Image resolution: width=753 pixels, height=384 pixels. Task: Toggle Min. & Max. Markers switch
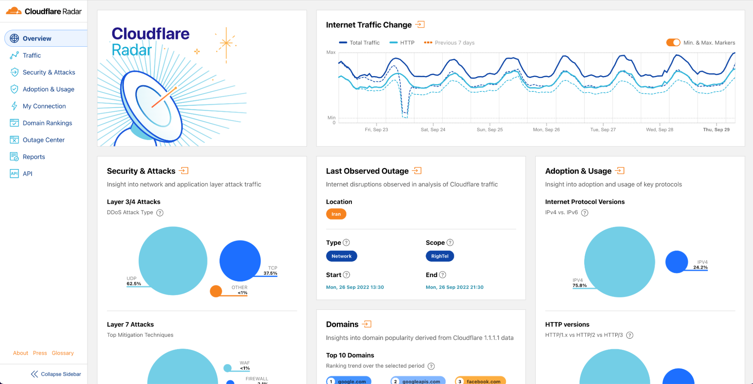point(673,43)
